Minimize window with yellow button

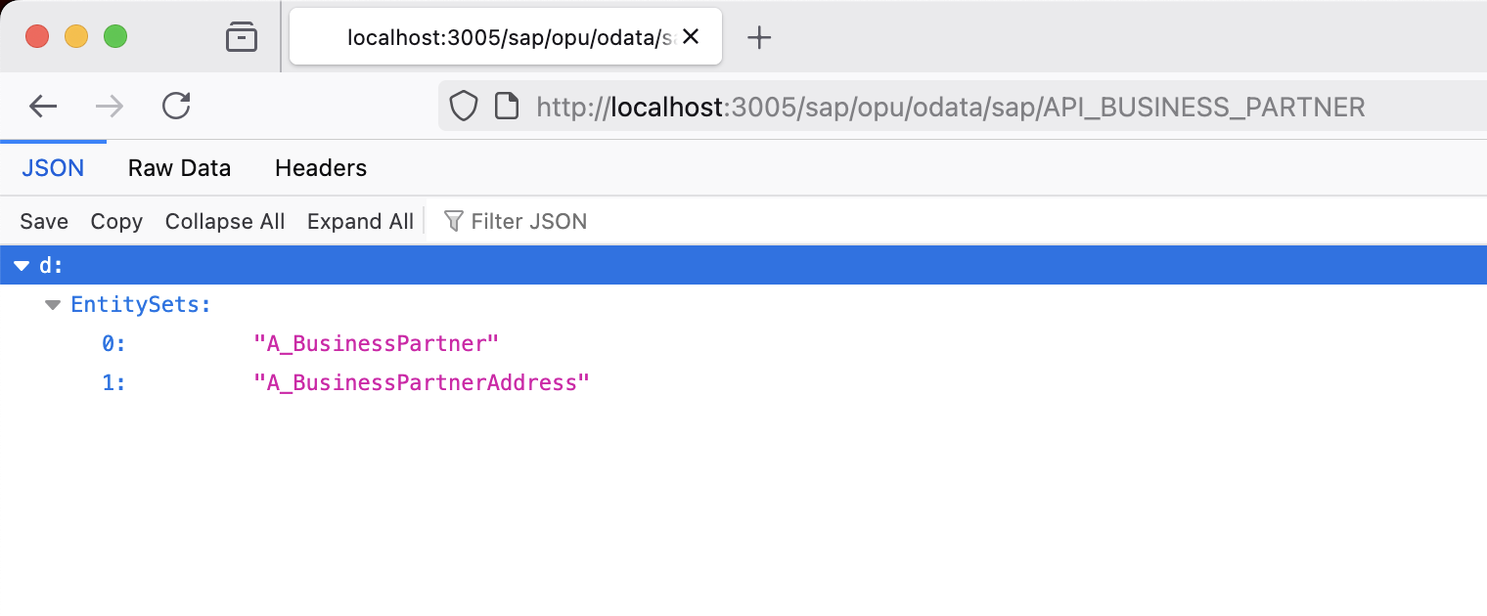76,37
